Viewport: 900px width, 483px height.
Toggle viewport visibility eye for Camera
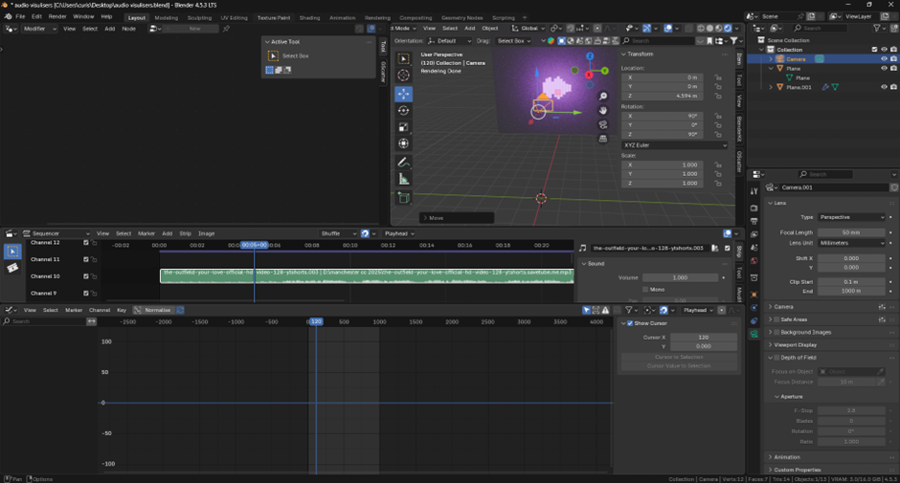(x=884, y=58)
